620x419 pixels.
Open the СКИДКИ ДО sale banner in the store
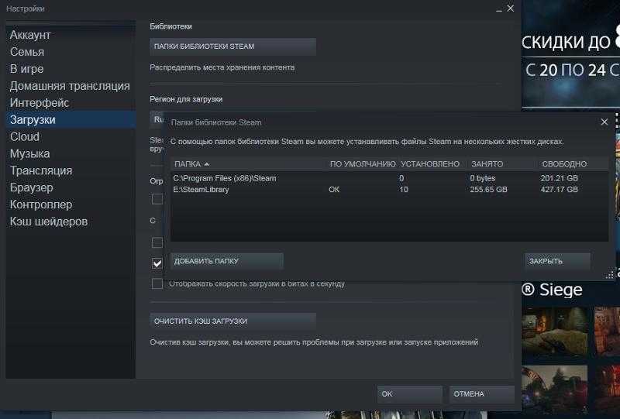(570, 53)
